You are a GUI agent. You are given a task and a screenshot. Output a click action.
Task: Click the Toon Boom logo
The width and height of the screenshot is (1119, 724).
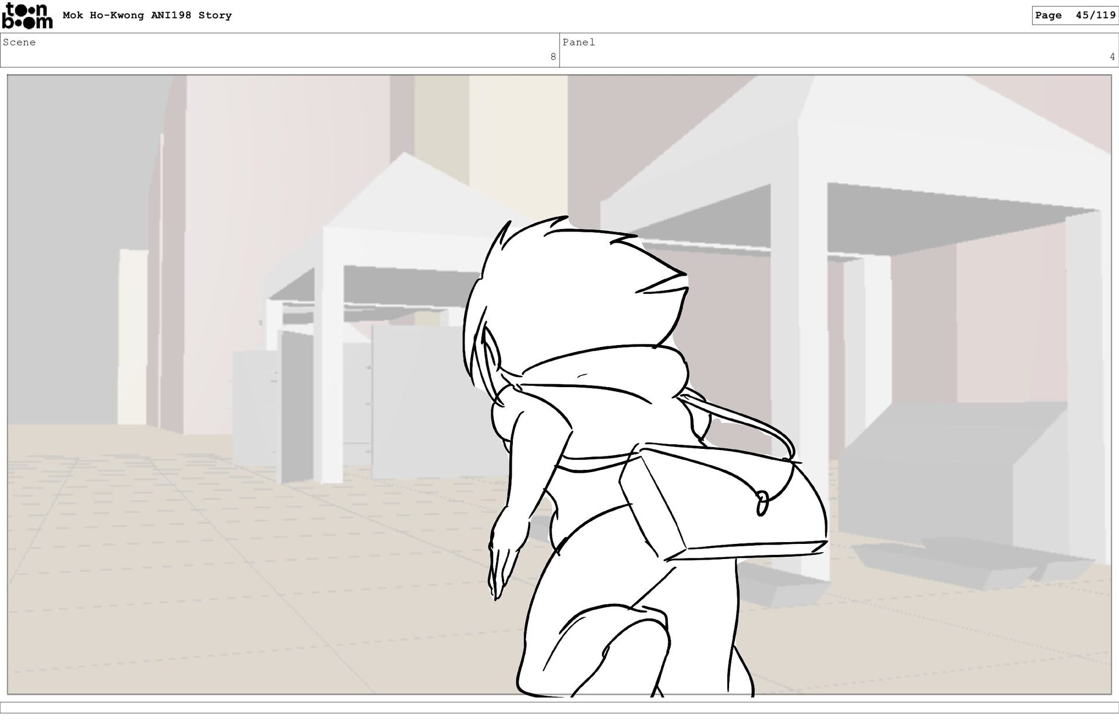point(27,16)
